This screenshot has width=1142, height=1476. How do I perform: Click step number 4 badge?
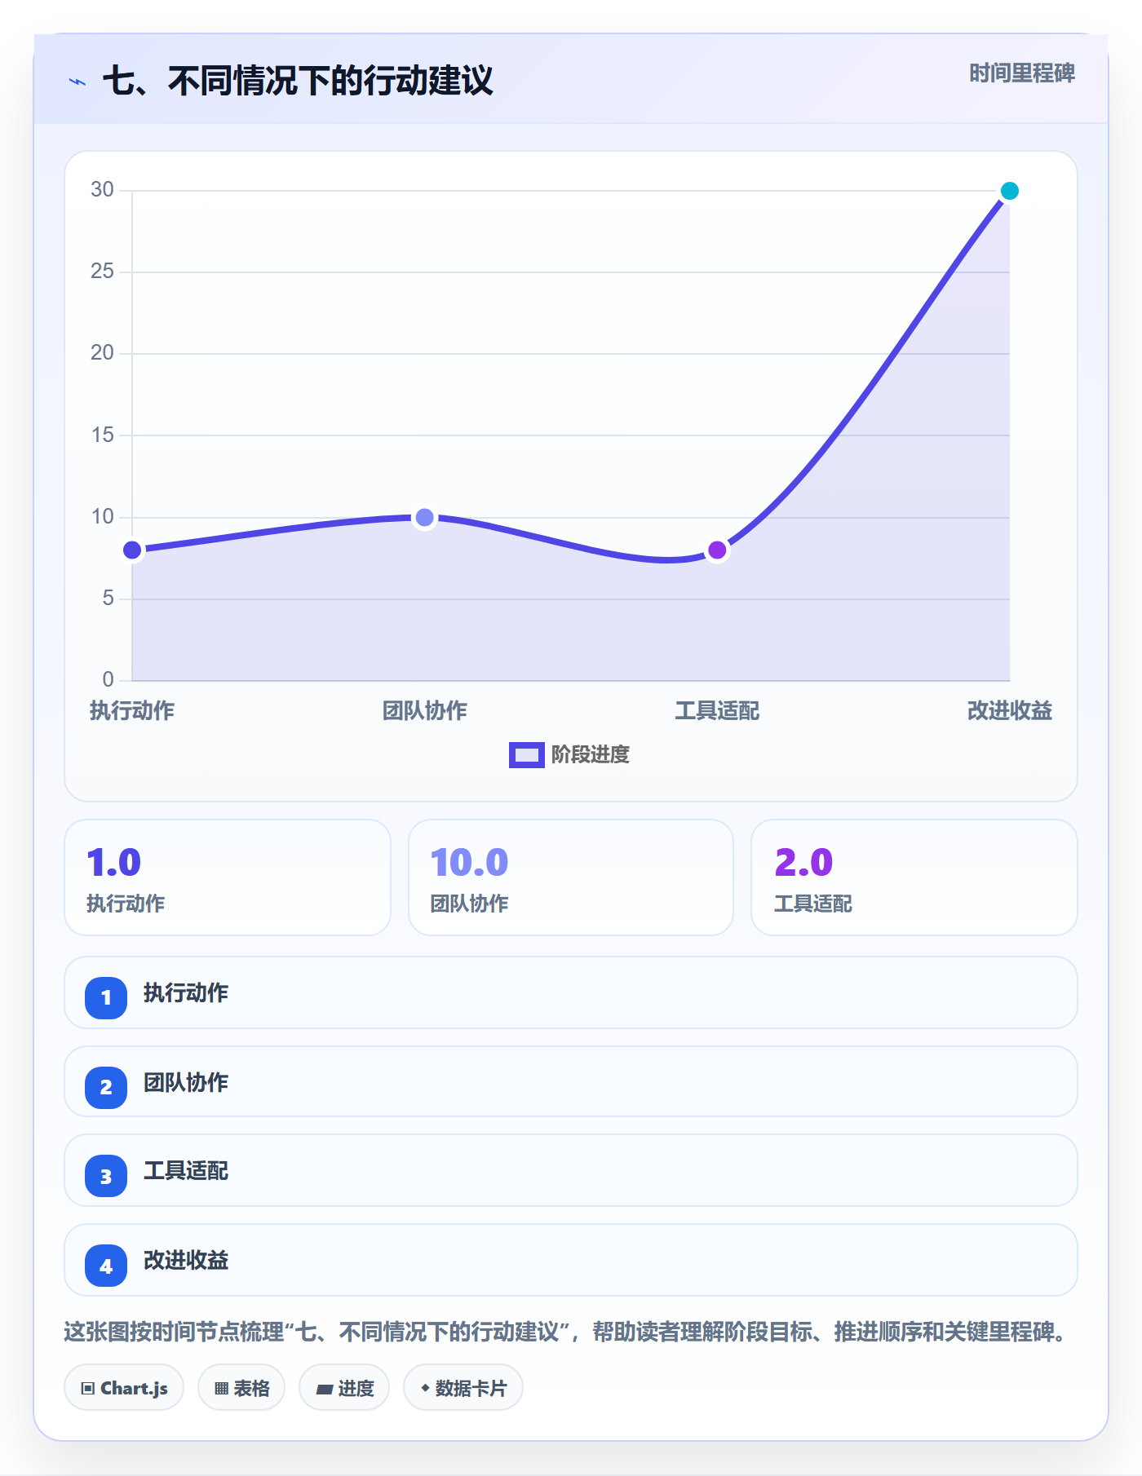click(106, 1266)
